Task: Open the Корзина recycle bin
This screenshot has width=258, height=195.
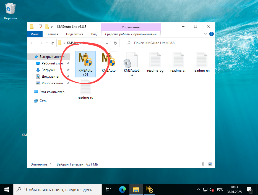Action: point(10,8)
